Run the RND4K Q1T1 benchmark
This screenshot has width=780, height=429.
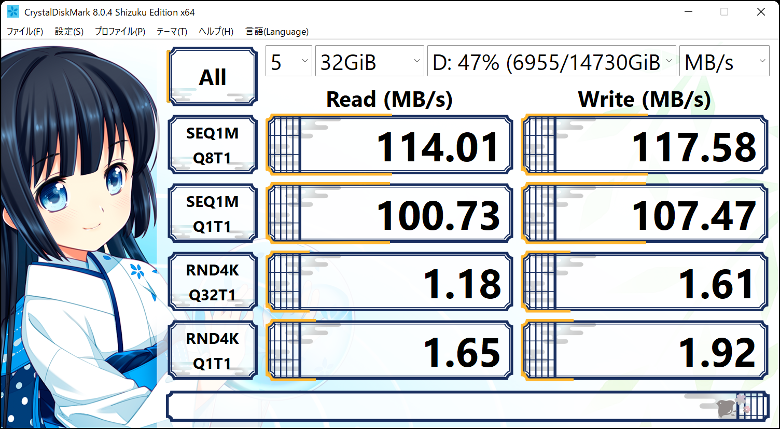(212, 350)
